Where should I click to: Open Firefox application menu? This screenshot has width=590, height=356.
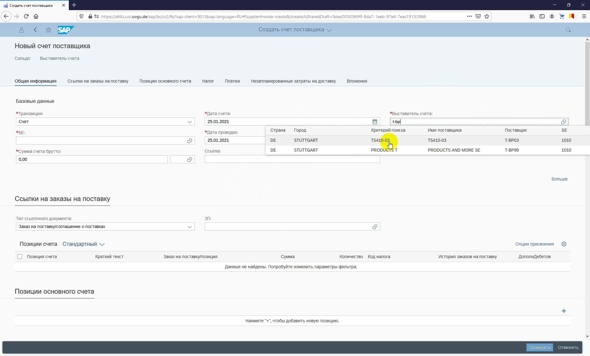click(584, 17)
